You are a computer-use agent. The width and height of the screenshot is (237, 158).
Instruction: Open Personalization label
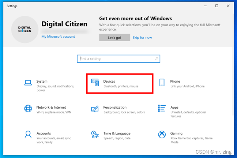tap(115, 108)
